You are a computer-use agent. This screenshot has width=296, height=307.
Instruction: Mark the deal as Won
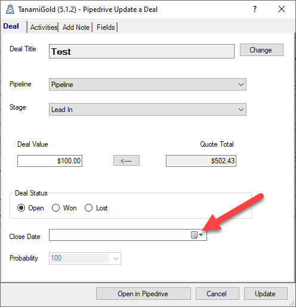tap(64, 208)
